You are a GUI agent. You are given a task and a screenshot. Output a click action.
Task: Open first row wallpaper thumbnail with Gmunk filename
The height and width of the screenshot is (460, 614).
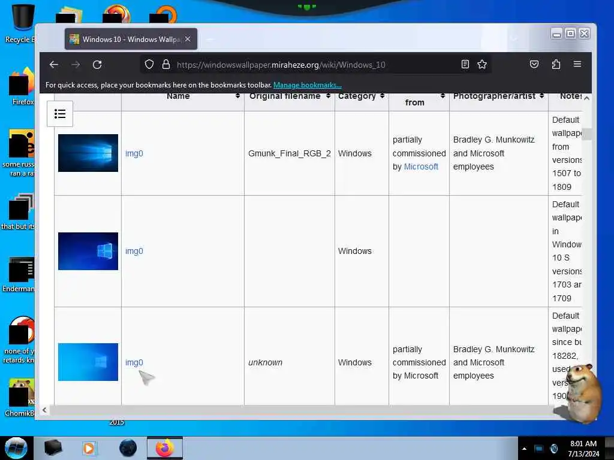click(88, 153)
